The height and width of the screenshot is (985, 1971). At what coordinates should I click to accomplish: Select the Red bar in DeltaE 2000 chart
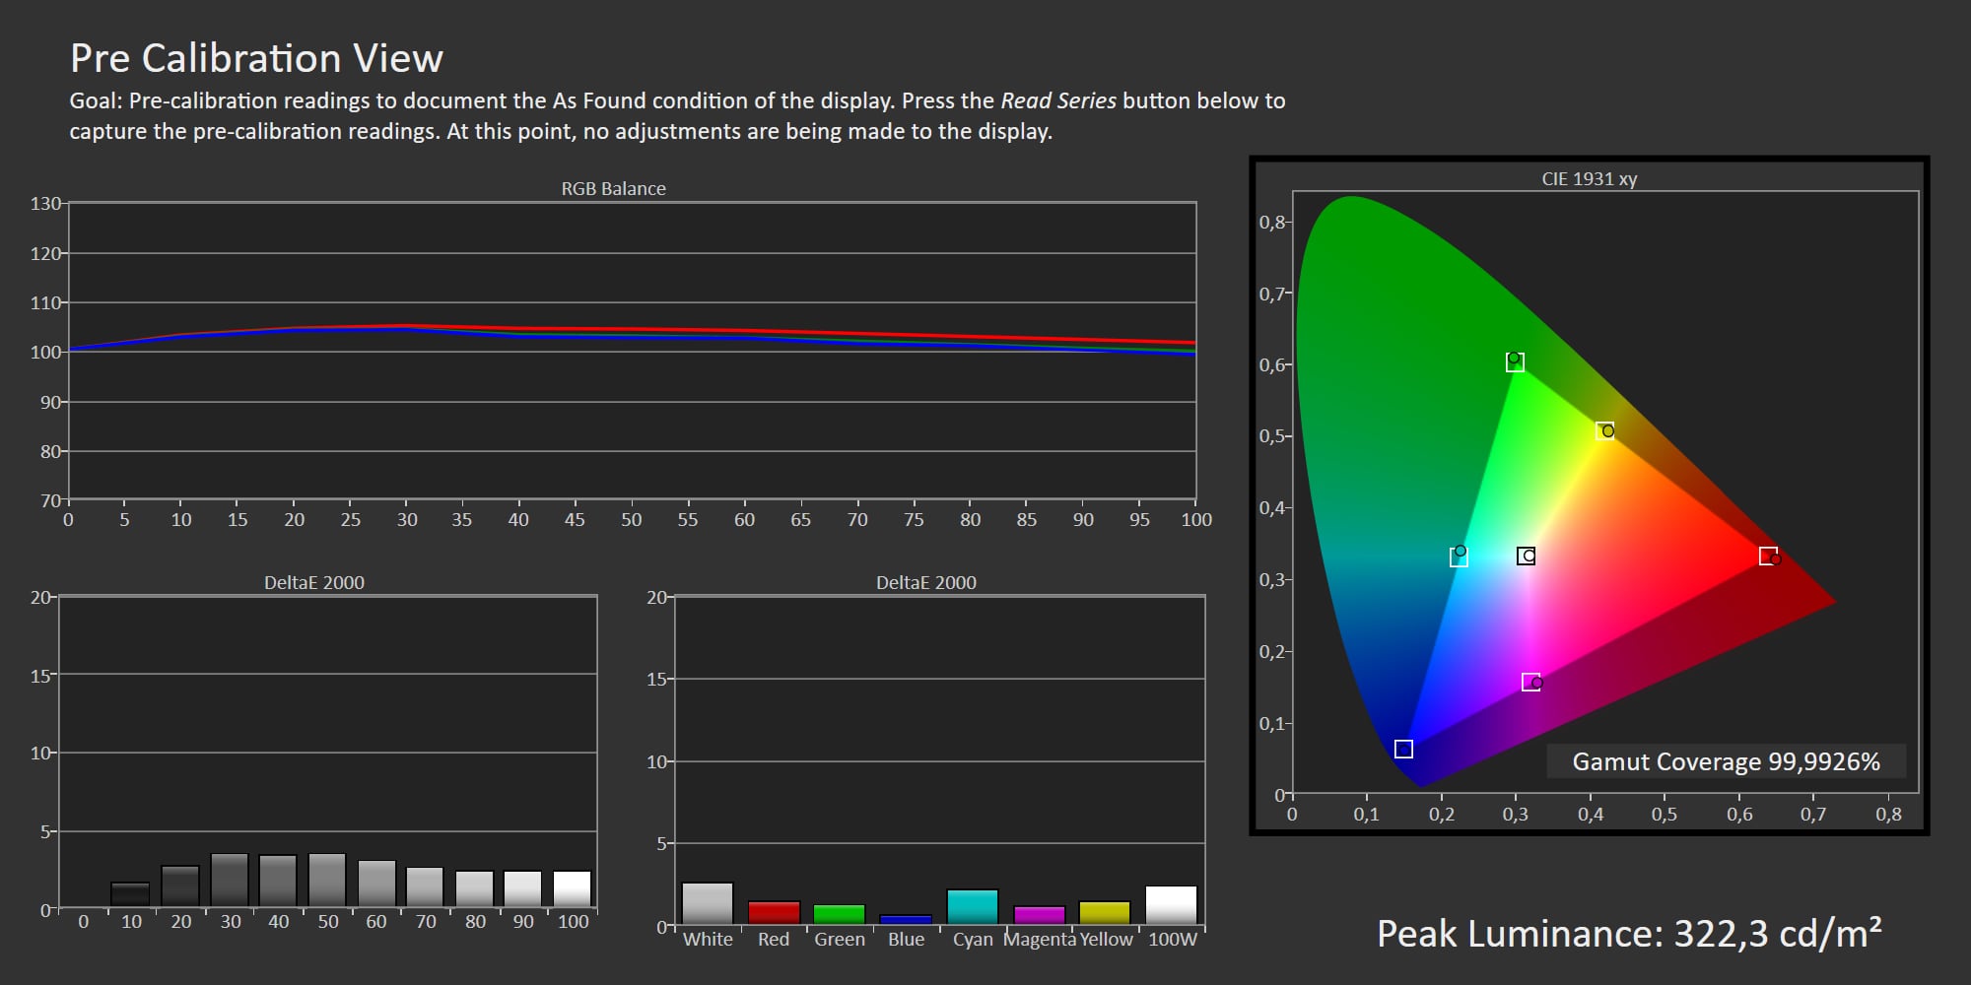(x=774, y=913)
